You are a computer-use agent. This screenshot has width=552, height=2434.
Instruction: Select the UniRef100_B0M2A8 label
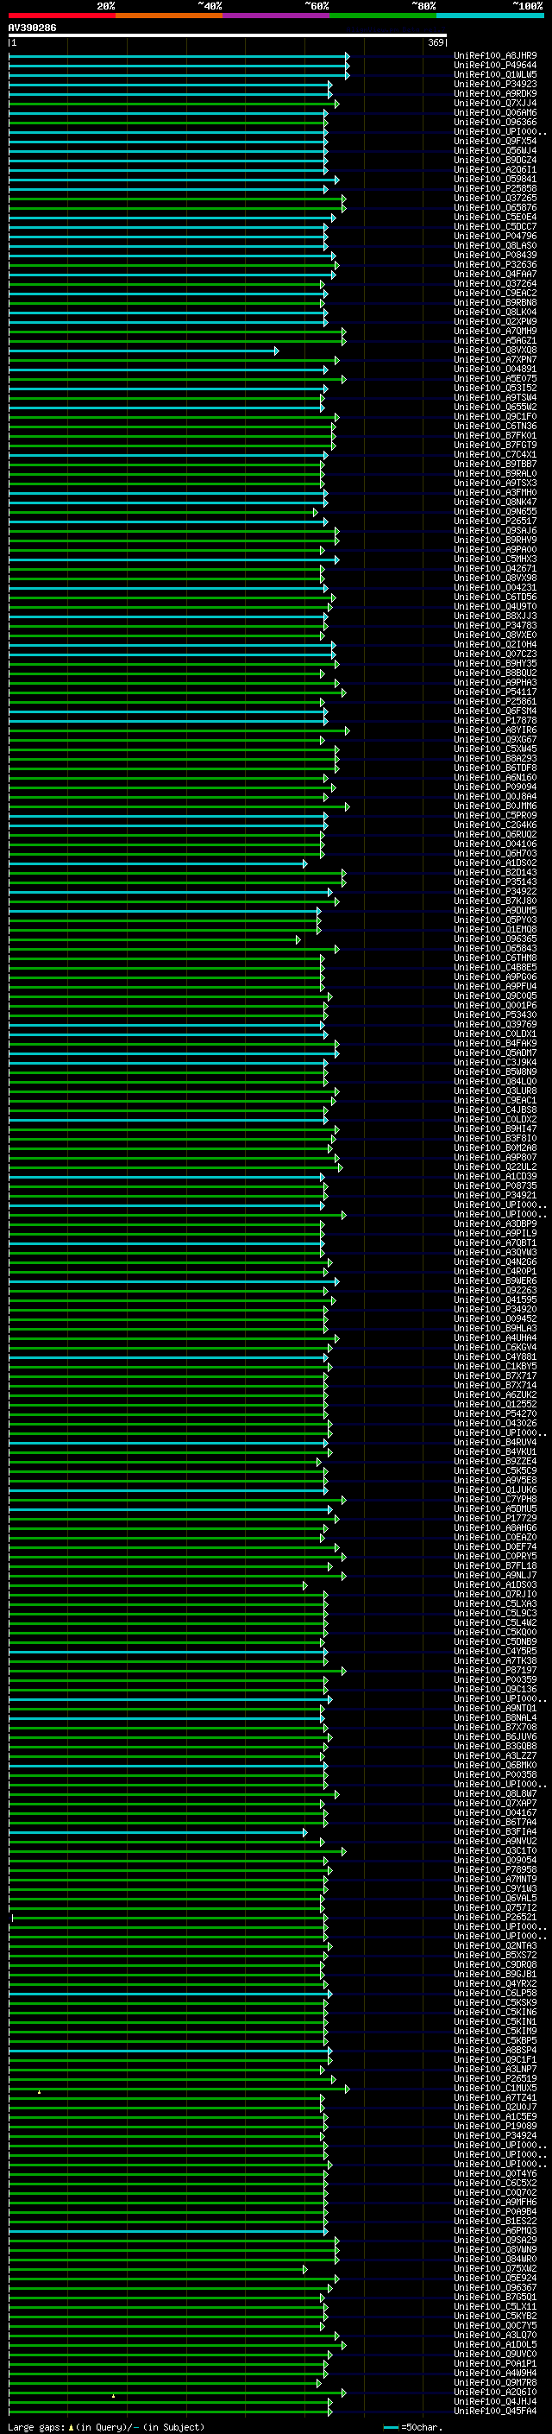(495, 1148)
